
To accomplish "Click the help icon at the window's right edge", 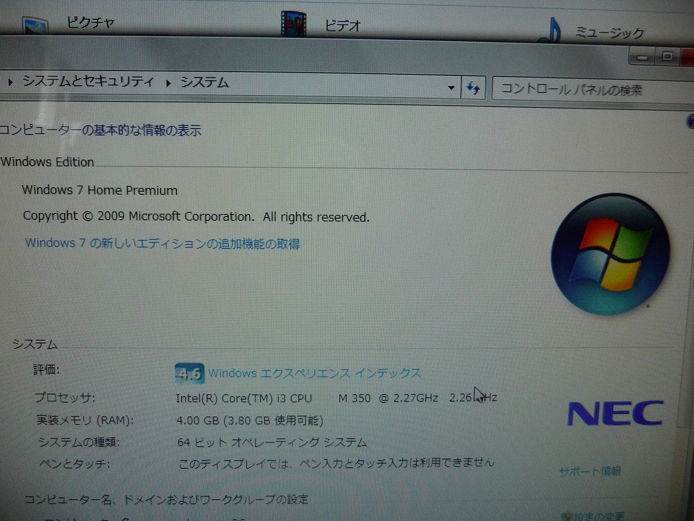I will coord(691,121).
